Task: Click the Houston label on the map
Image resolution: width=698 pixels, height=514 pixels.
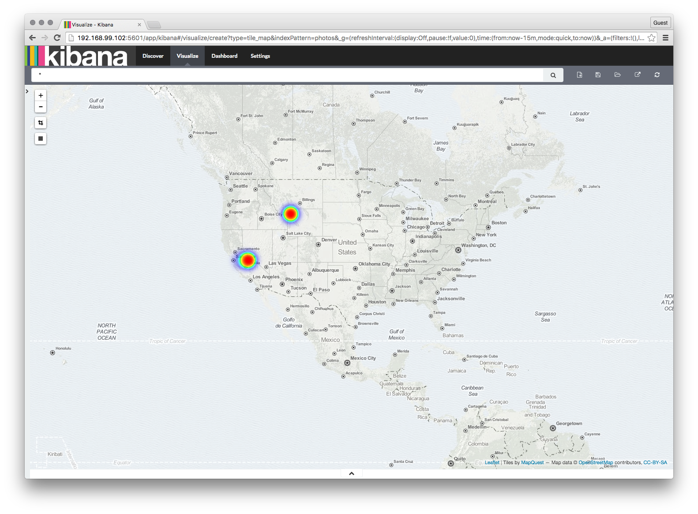Action: (377, 302)
